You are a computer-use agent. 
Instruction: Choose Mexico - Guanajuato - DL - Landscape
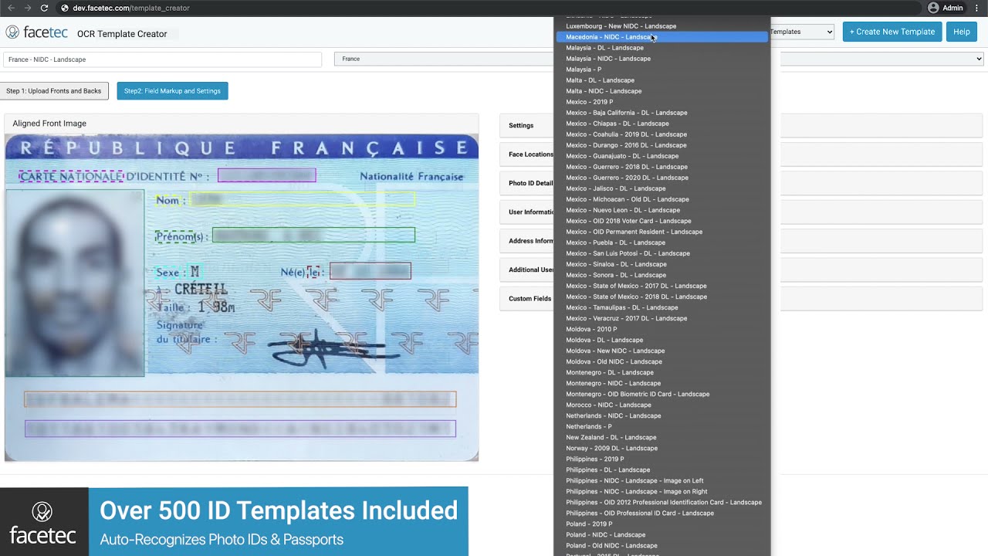click(662, 156)
